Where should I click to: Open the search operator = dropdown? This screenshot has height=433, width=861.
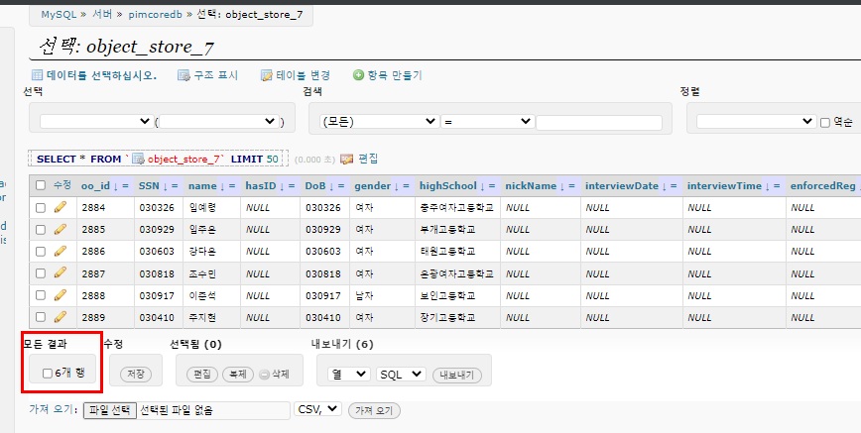click(487, 121)
